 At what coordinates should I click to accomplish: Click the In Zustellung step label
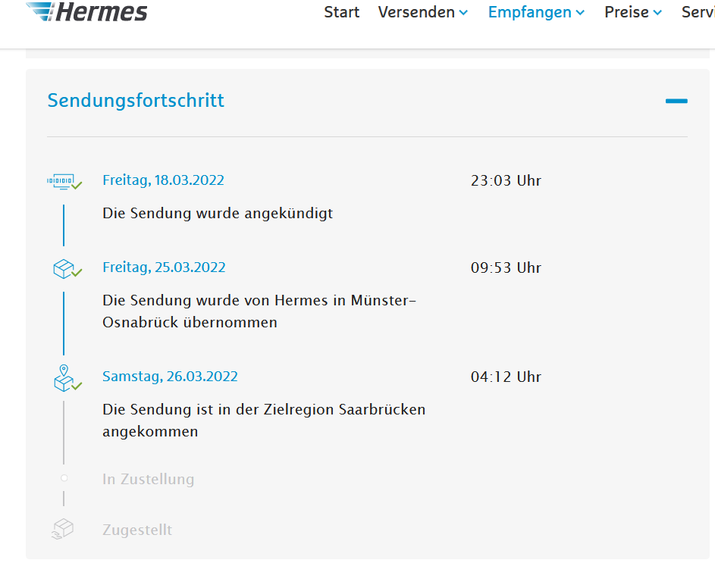pyautogui.click(x=148, y=479)
